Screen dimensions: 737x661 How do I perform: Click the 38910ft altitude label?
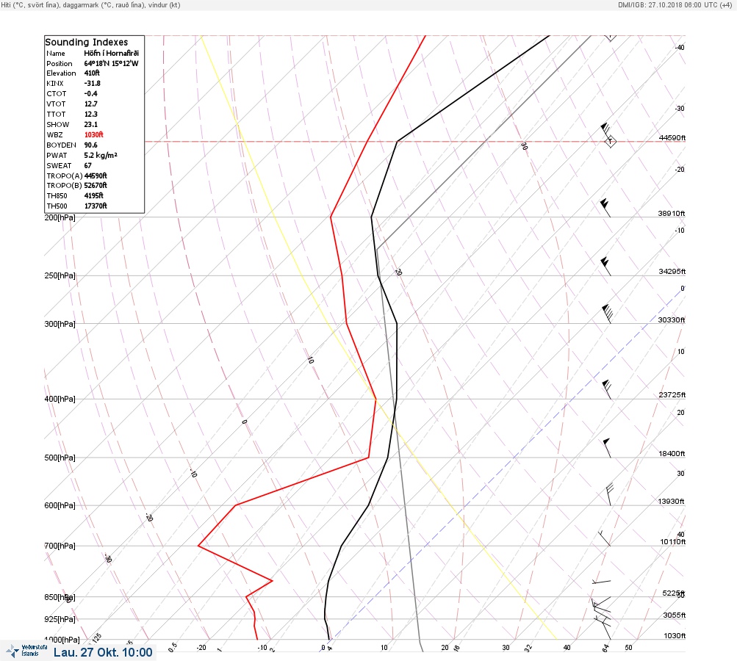(671, 213)
